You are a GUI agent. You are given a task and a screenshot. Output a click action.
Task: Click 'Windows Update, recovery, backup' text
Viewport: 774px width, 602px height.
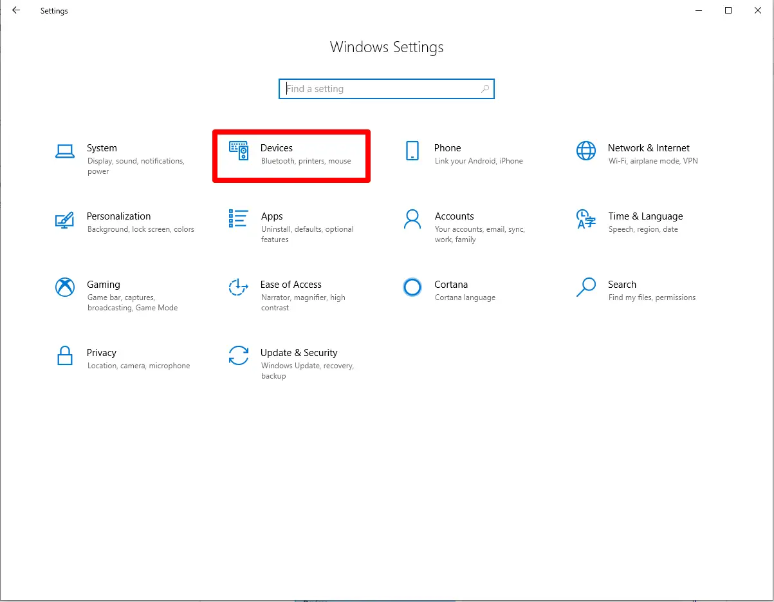tap(308, 371)
